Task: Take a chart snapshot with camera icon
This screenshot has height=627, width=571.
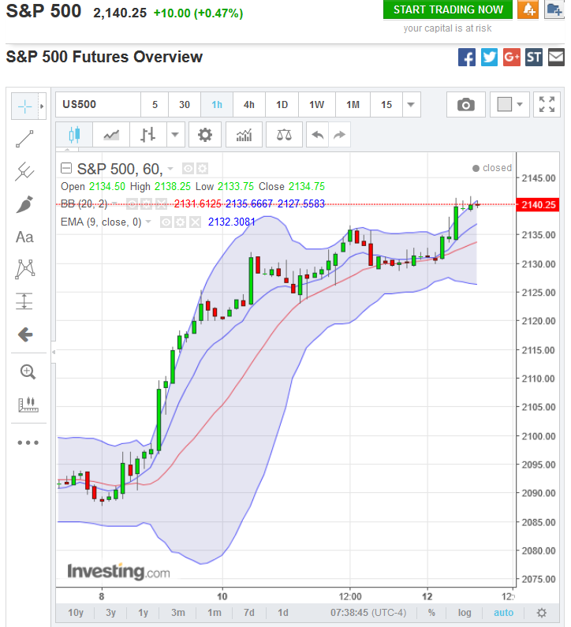Action: (466, 105)
